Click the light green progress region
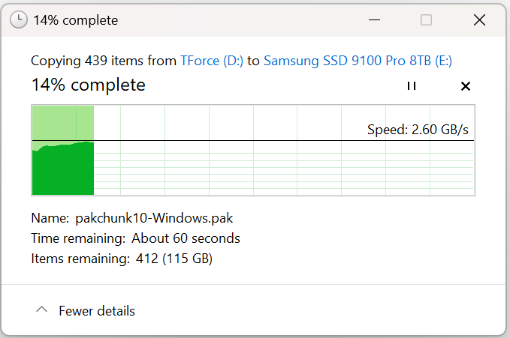 click(63, 123)
